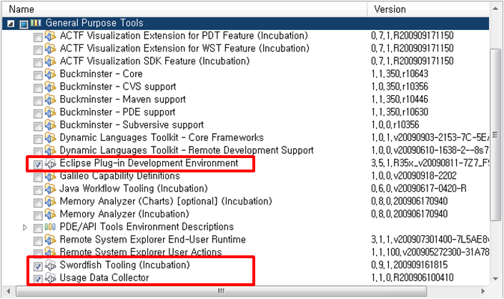The width and height of the screenshot is (504, 299).
Task: Click the Galileo Capability Definitions feature icon
Action: 50,176
